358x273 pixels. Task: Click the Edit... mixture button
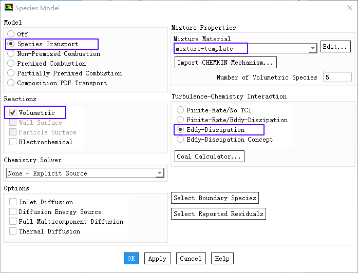[x=335, y=47]
